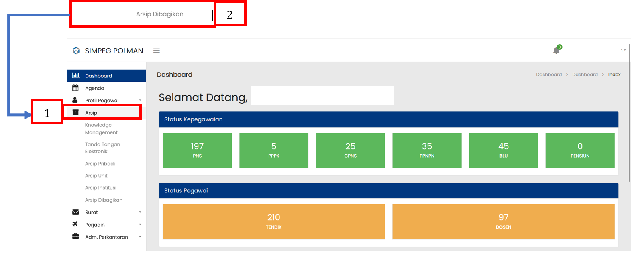Expand the Profil Pegawai submenu arrow
634x253 pixels.
140,100
